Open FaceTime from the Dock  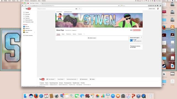(x=77, y=96)
